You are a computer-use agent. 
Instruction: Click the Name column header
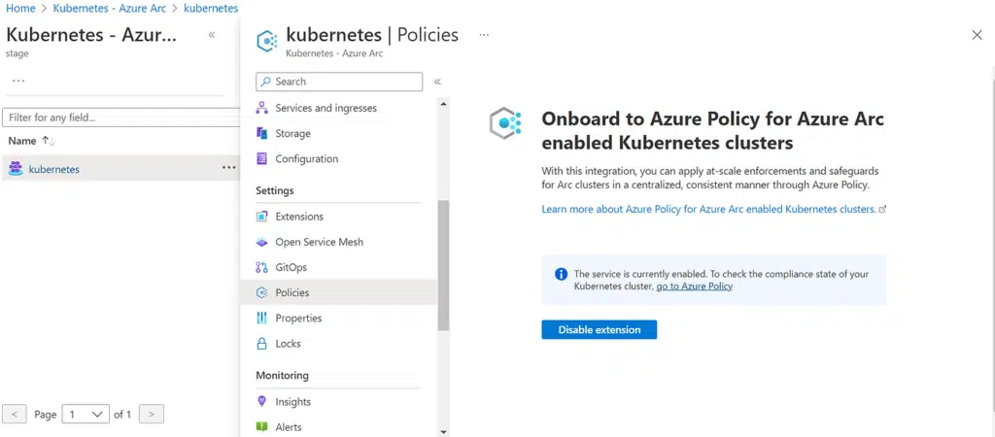click(22, 141)
